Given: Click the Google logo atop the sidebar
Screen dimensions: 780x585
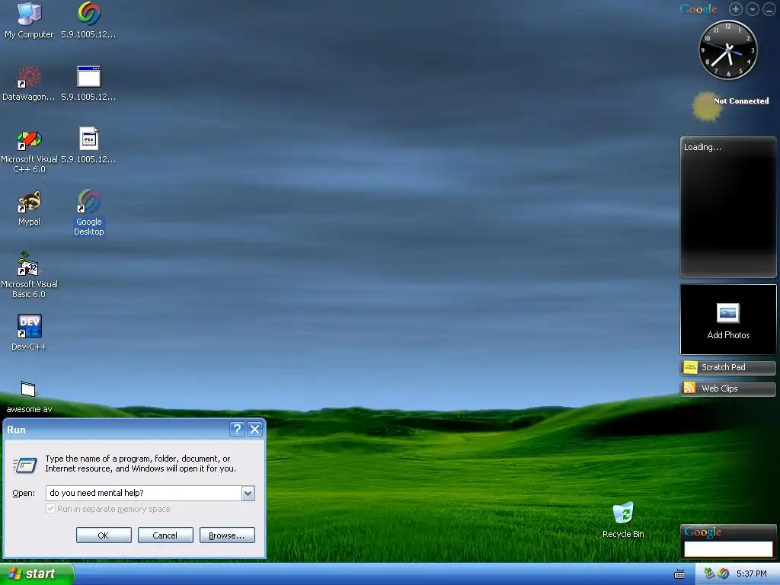Looking at the screenshot, I should click(x=698, y=9).
